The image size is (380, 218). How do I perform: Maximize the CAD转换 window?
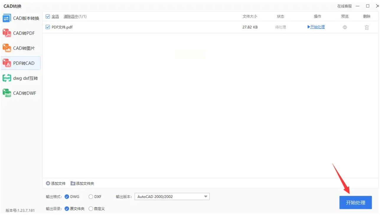pyautogui.click(x=368, y=6)
